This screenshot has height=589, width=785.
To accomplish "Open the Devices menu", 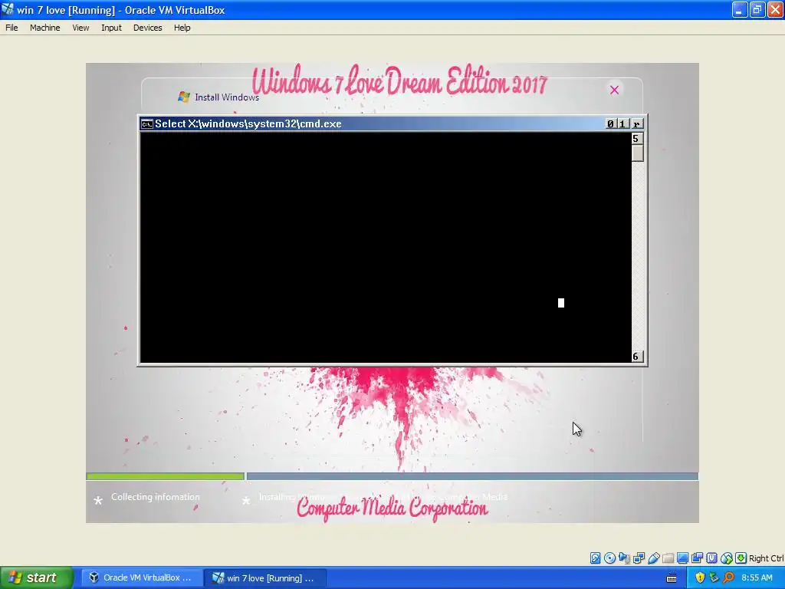I will (x=148, y=28).
